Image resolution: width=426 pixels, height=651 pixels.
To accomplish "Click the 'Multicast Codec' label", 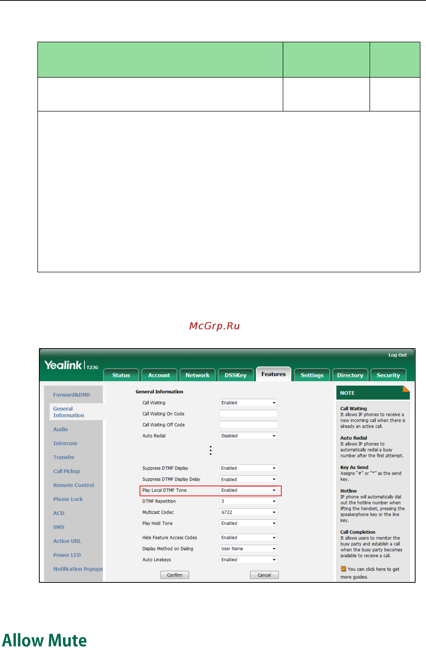I will point(158,512).
